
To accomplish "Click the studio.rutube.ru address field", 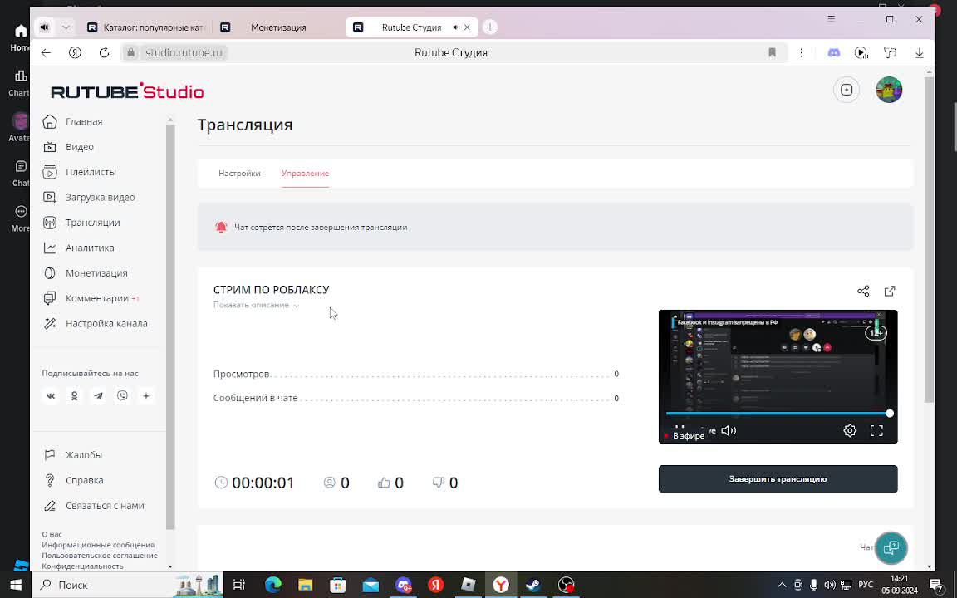I will pyautogui.click(x=183, y=52).
